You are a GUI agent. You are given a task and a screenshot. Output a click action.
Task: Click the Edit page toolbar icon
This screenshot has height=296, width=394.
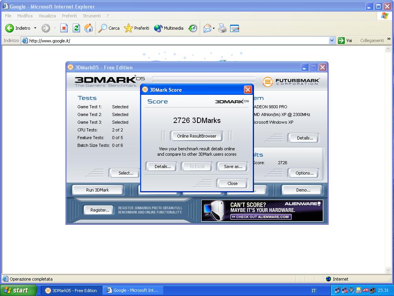pos(234,28)
